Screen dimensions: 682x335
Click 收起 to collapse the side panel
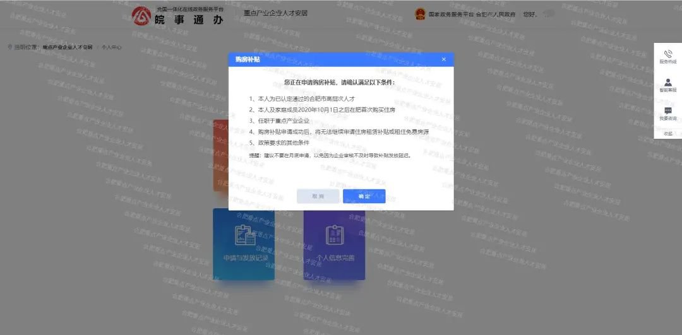coord(668,133)
